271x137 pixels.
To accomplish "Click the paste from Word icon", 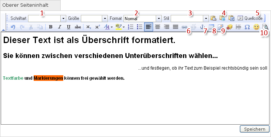I will 231,18.
